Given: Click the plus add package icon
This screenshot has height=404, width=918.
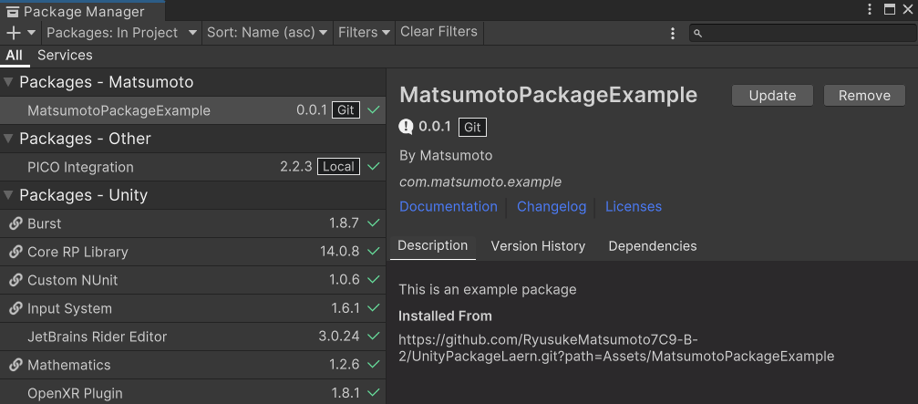Looking at the screenshot, I should pos(14,32).
